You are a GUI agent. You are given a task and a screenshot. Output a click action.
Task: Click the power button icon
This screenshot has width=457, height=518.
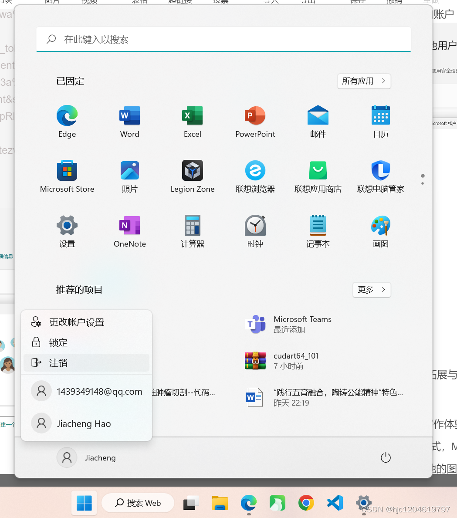pos(386,457)
